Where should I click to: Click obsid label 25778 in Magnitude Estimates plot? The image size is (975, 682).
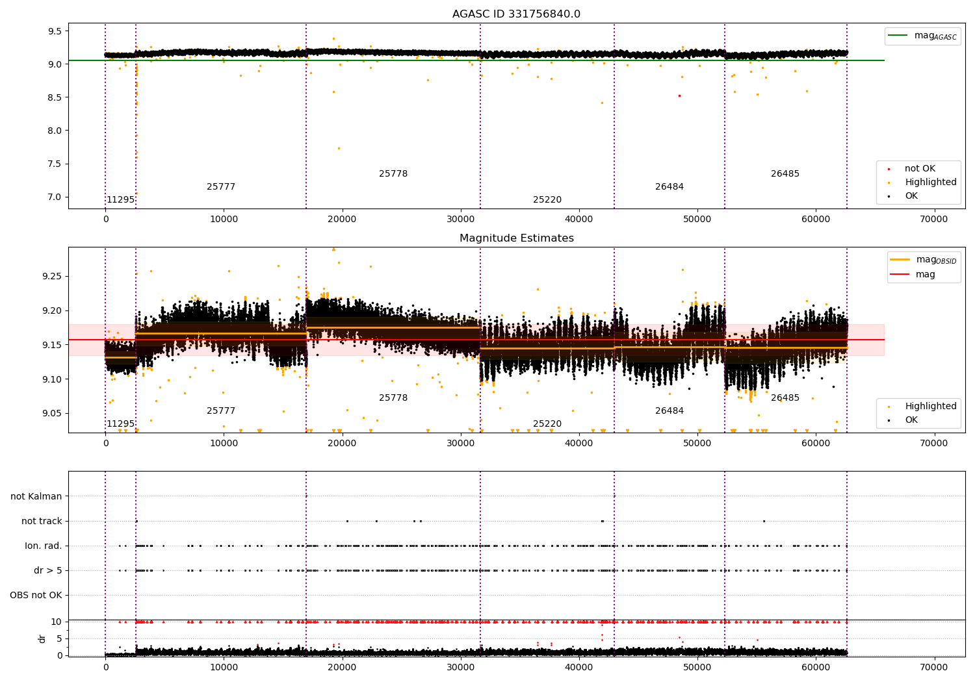(x=393, y=398)
